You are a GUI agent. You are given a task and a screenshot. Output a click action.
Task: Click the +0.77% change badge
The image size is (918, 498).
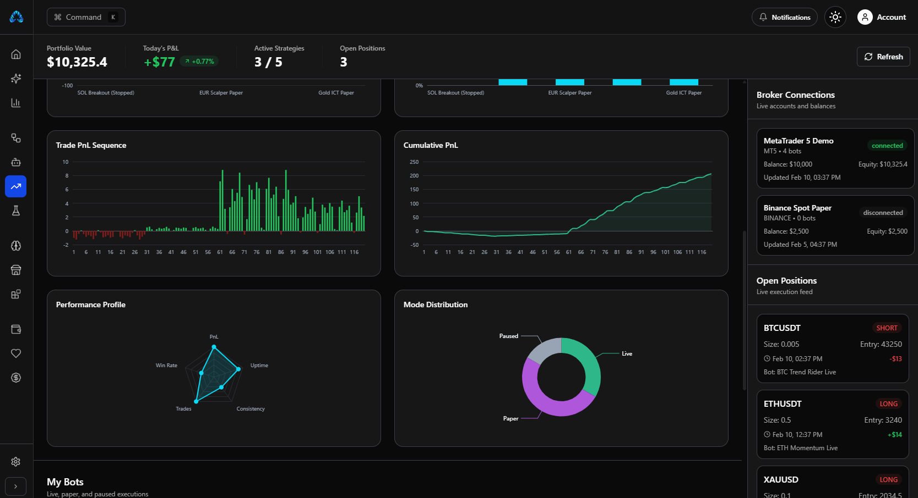pos(199,62)
